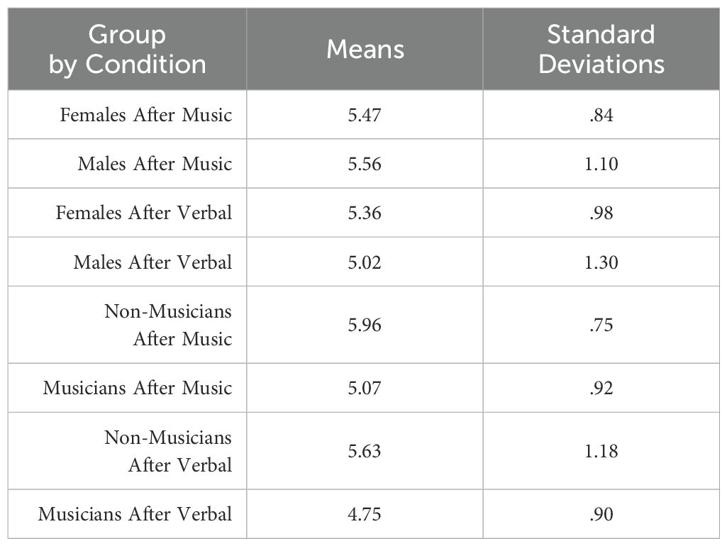Select the 'Males After Verbal' row label
Image resolution: width=727 pixels, height=546 pixels.
point(152,262)
